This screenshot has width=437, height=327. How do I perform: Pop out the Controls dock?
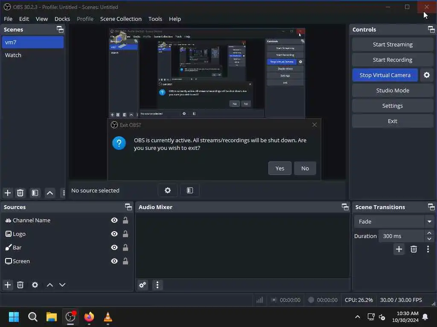[x=431, y=29]
